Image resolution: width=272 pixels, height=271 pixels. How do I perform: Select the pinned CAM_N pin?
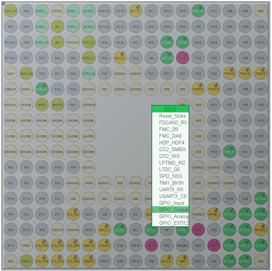click(x=230, y=152)
